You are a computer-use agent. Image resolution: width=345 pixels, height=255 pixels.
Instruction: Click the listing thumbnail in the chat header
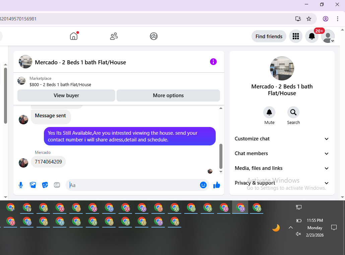(x=25, y=62)
